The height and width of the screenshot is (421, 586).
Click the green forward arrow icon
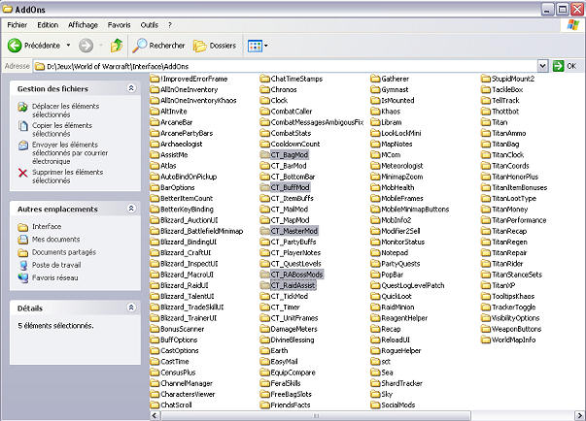pos(86,45)
